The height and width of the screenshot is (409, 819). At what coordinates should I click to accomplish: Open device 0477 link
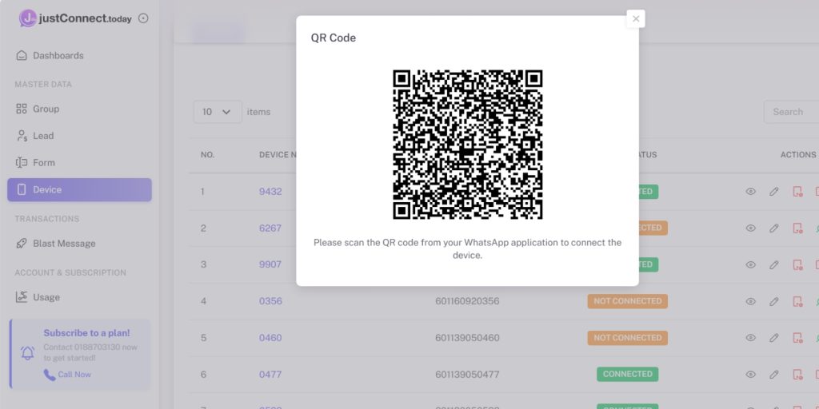pyautogui.click(x=270, y=374)
